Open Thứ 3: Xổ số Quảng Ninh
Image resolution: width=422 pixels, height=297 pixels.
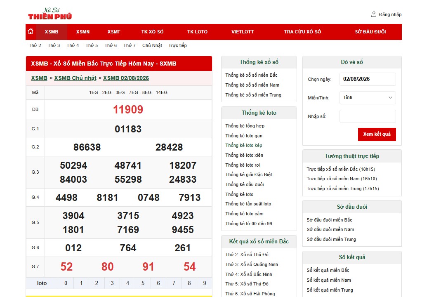(252, 264)
